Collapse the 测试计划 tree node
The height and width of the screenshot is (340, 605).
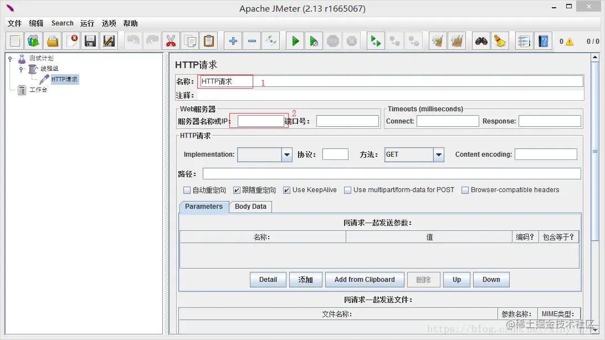pos(11,59)
